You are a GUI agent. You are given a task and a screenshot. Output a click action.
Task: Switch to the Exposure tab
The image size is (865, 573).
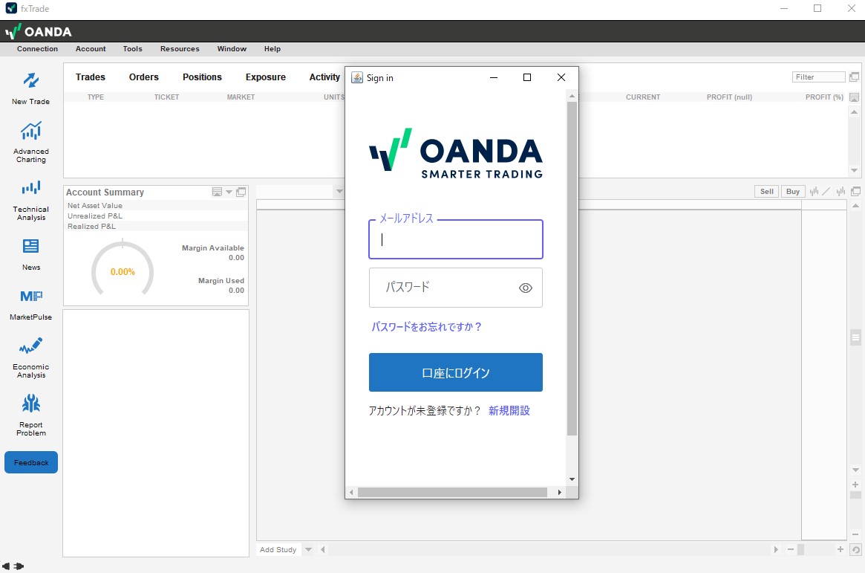tap(265, 77)
